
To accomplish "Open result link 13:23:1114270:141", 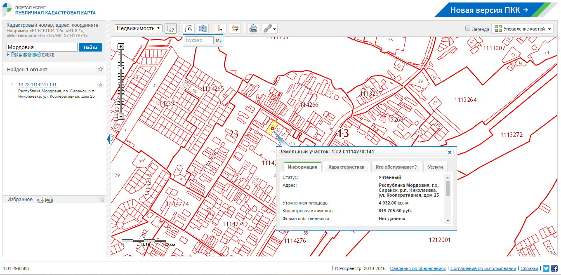I will [37, 85].
